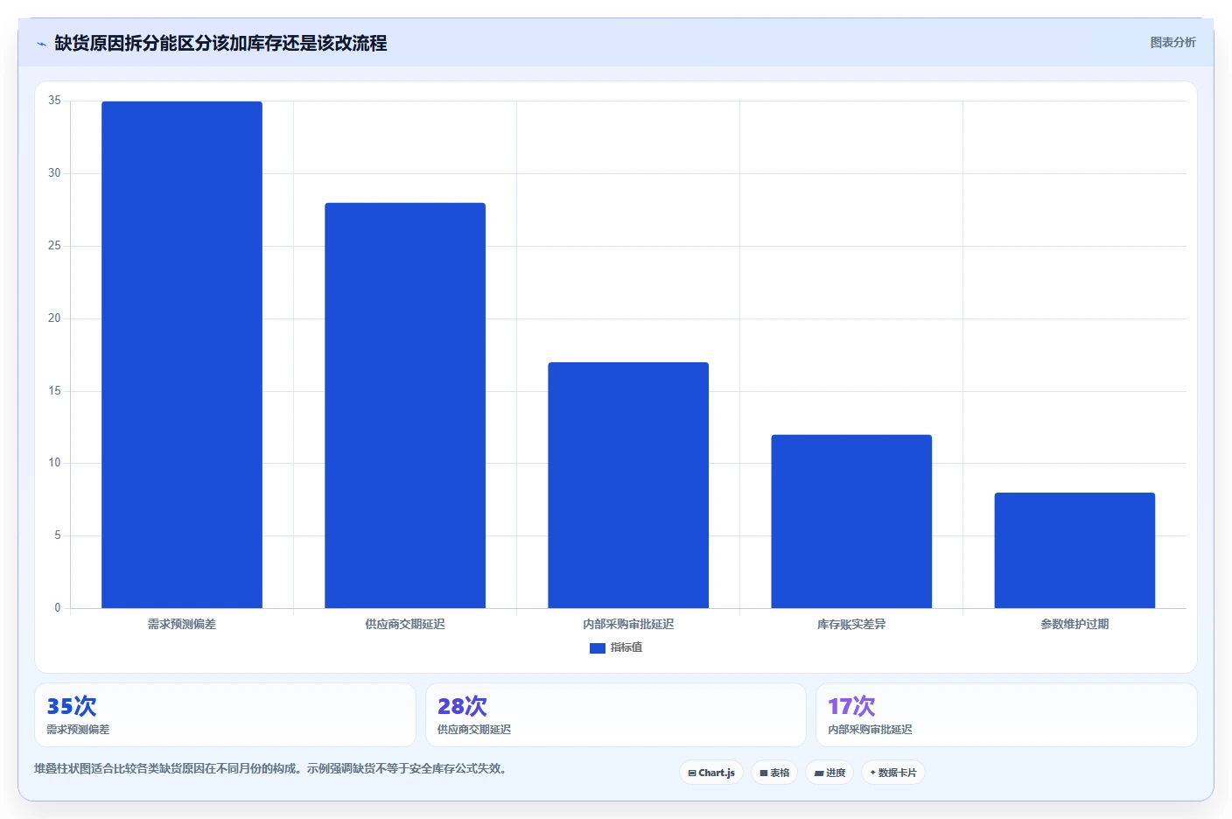This screenshot has height=819, width=1232.
Task: Click the x-axis label 需求预测偏差
Action: [x=182, y=624]
